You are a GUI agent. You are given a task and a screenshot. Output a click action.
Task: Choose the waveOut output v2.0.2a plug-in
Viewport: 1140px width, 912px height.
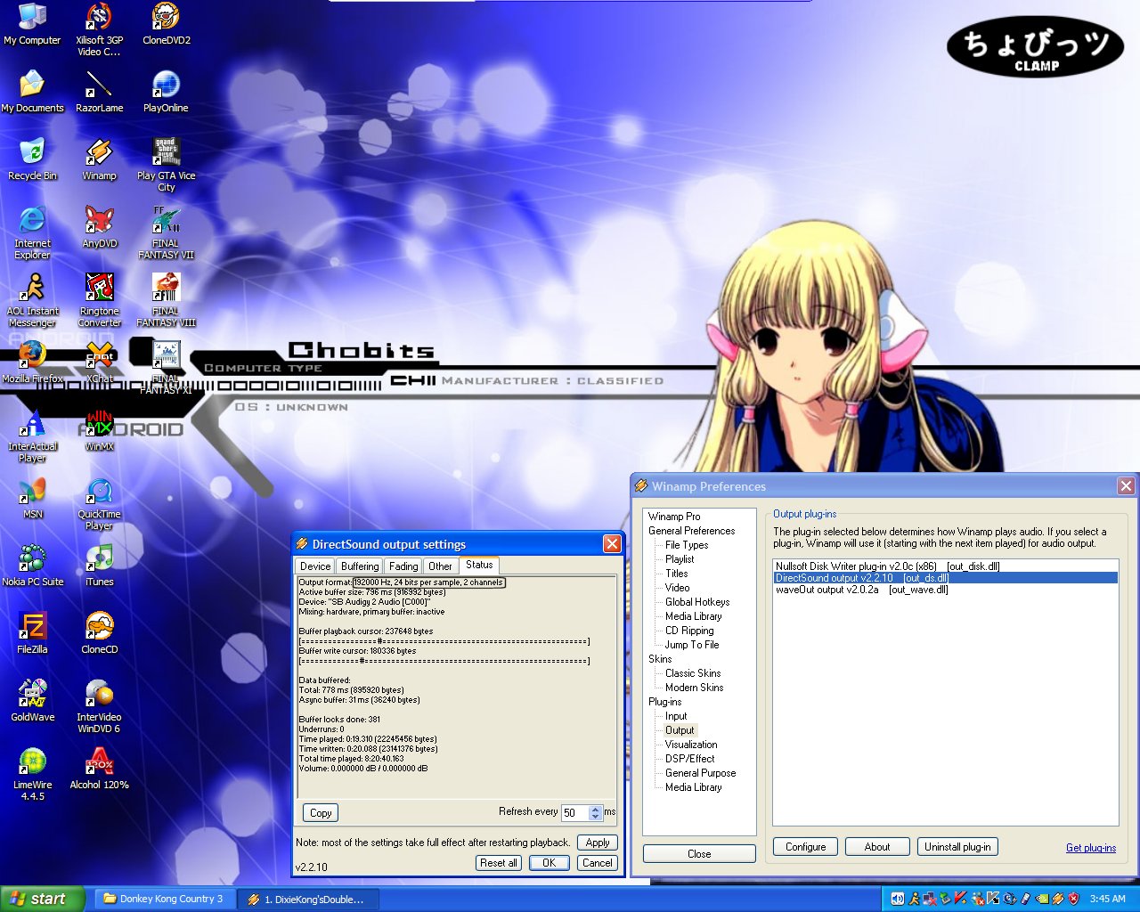pyautogui.click(x=861, y=590)
